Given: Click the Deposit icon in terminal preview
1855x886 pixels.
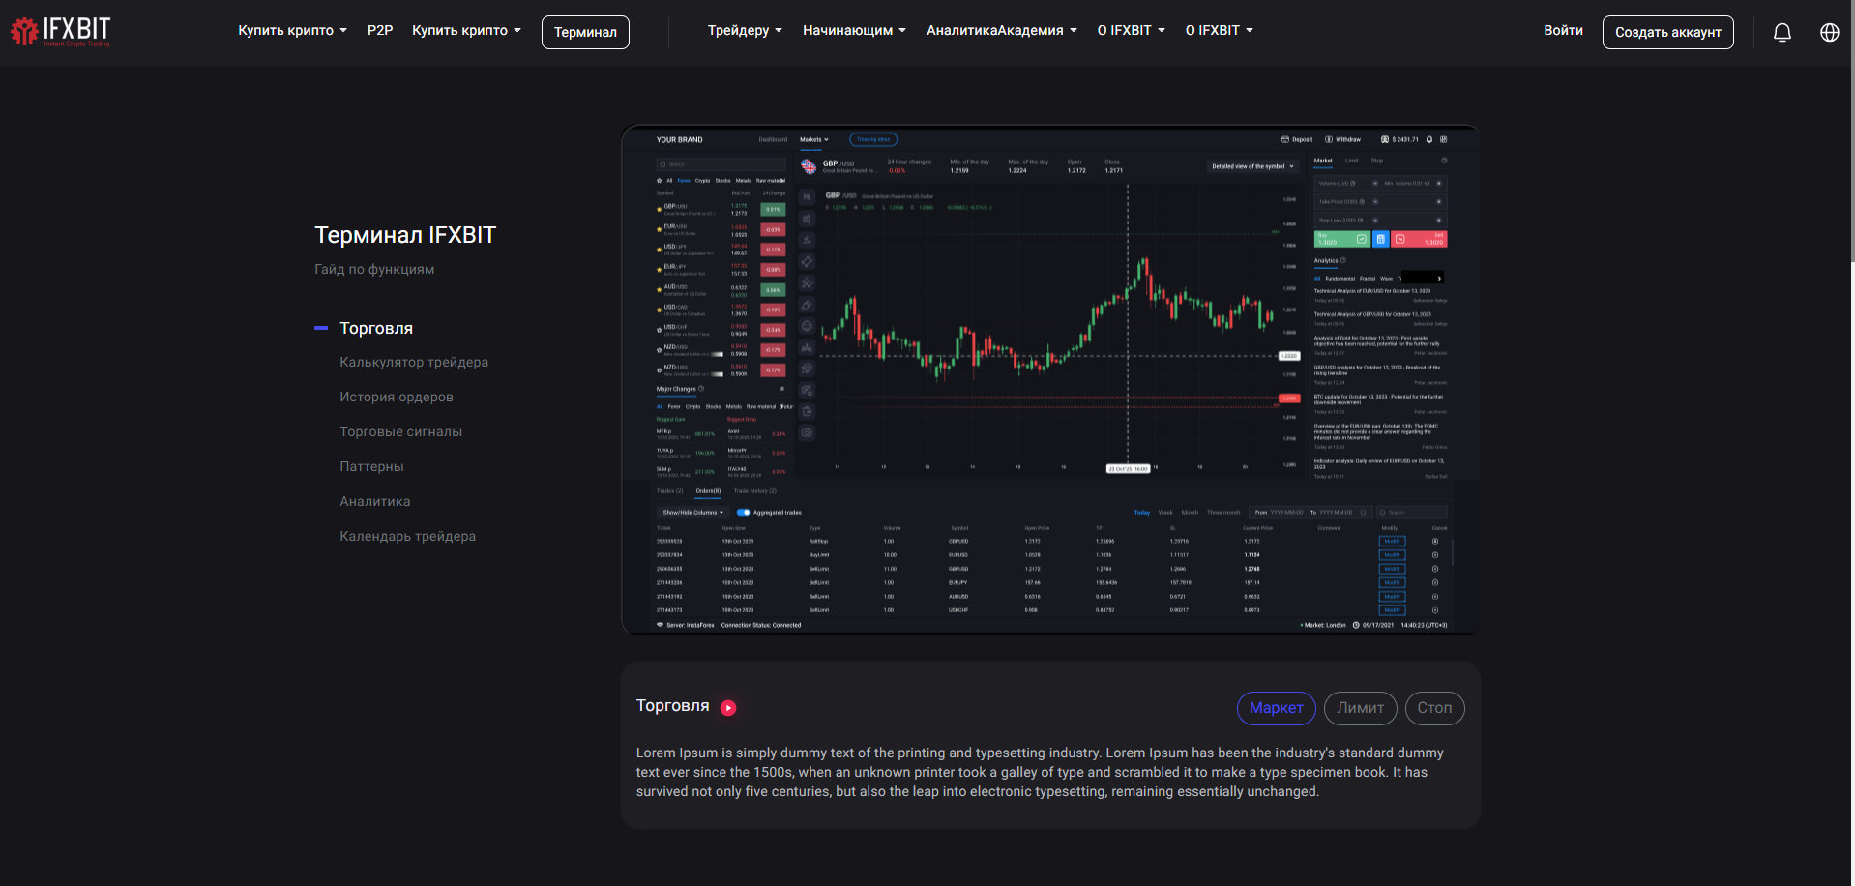Looking at the screenshot, I should (1285, 139).
